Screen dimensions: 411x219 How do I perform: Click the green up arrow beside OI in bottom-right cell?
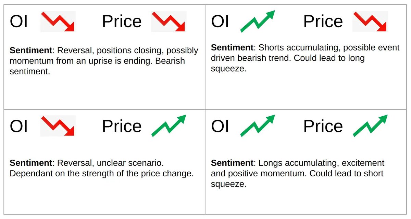[x=258, y=126]
